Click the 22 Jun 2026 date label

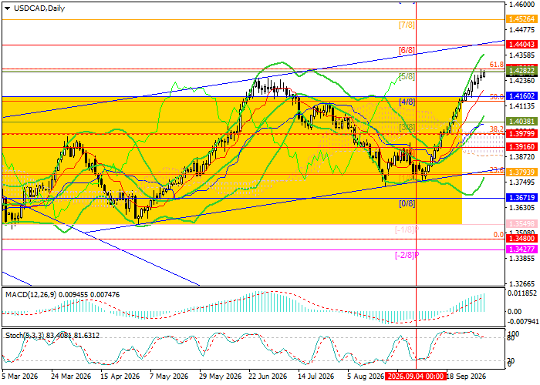pos(268,376)
